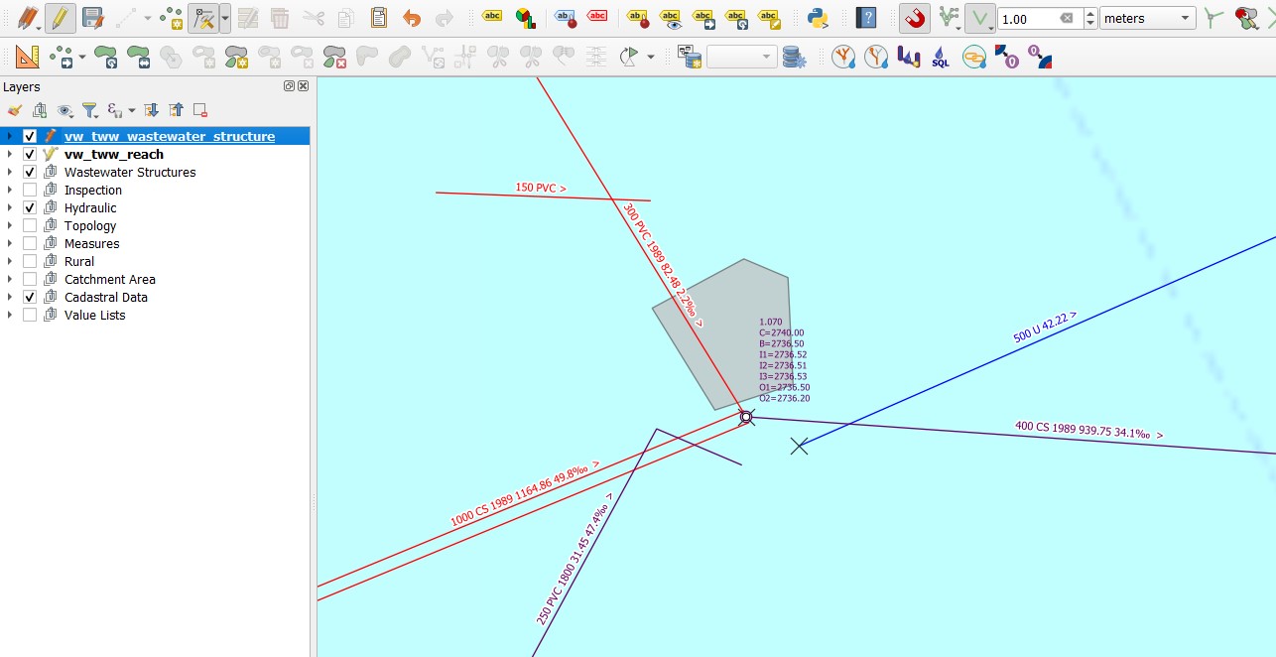This screenshot has height=657, width=1276.
Task: Click the Paste Features clipboard icon
Action: pyautogui.click(x=379, y=18)
